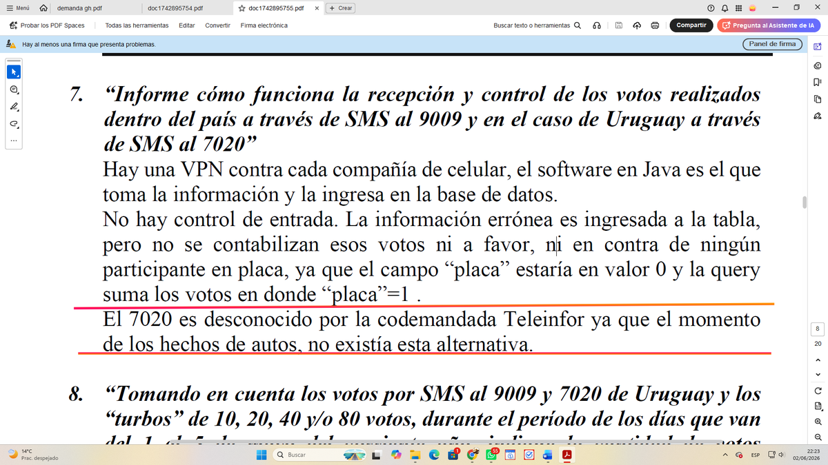Focus the Buscar texto o herramientas field
The width and height of the screenshot is (828, 465).
point(532,25)
